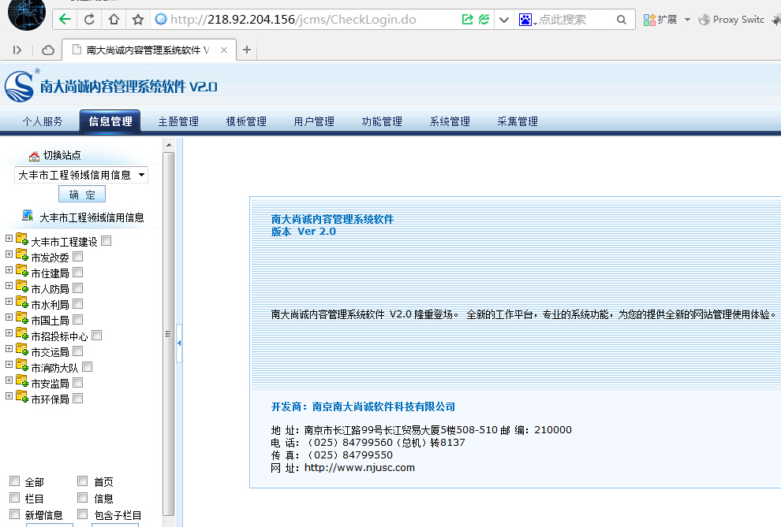The height and width of the screenshot is (527, 781).
Task: Click the cloud icon beside the tab
Action: click(48, 50)
